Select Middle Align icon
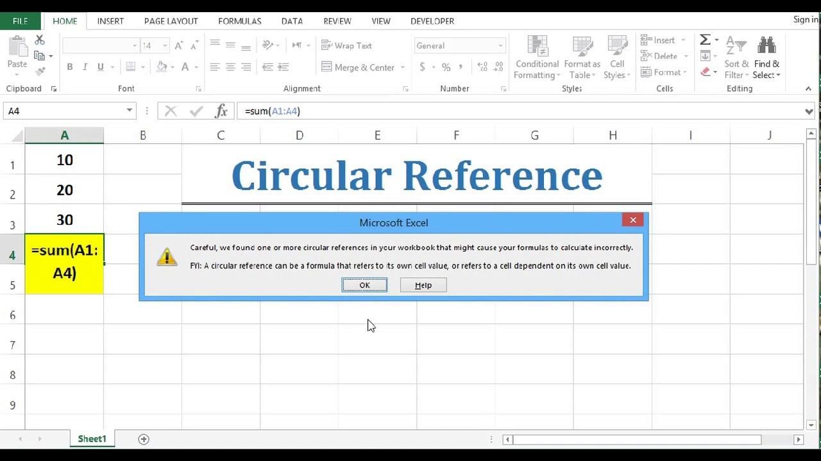 (230, 45)
